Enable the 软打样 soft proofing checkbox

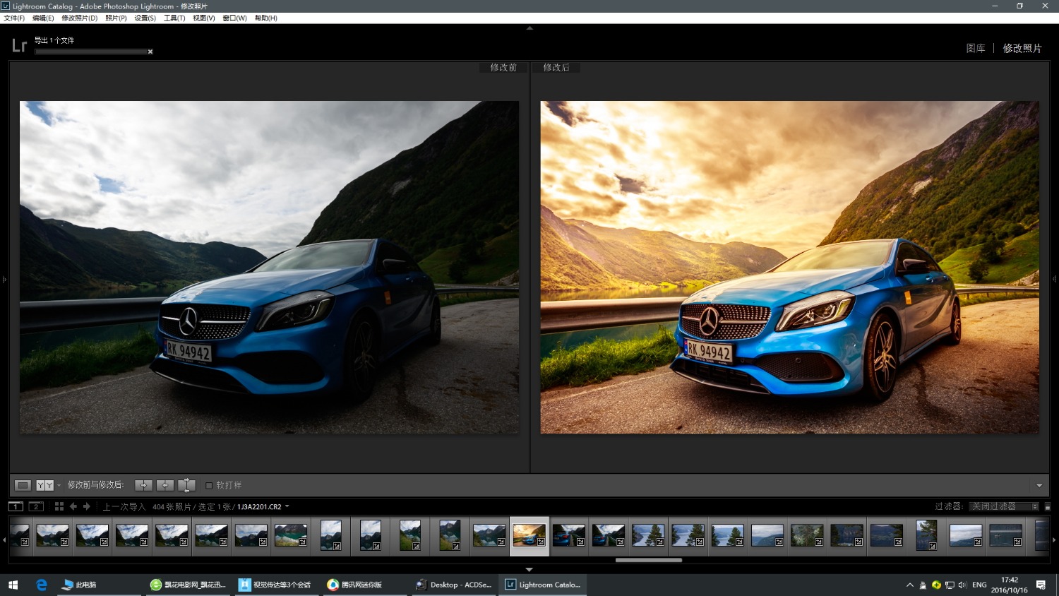(x=209, y=485)
